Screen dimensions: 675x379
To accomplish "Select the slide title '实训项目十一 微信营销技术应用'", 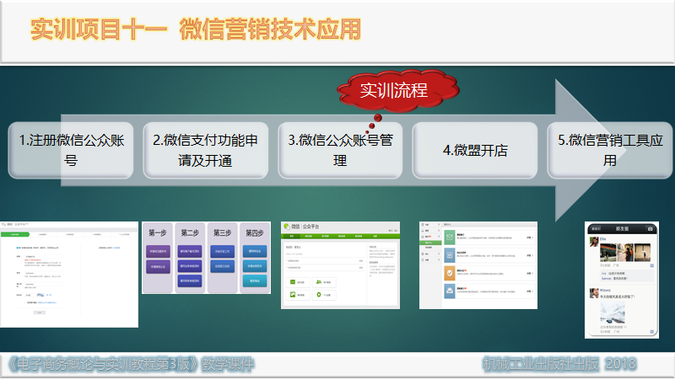I will [196, 29].
